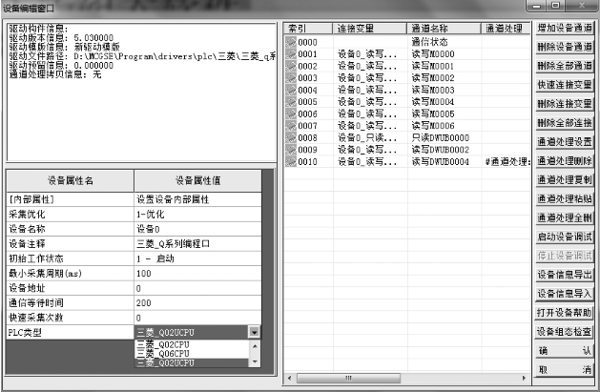Click the channel icon of row 0000
Screen dimensions: 600x392
291,42
